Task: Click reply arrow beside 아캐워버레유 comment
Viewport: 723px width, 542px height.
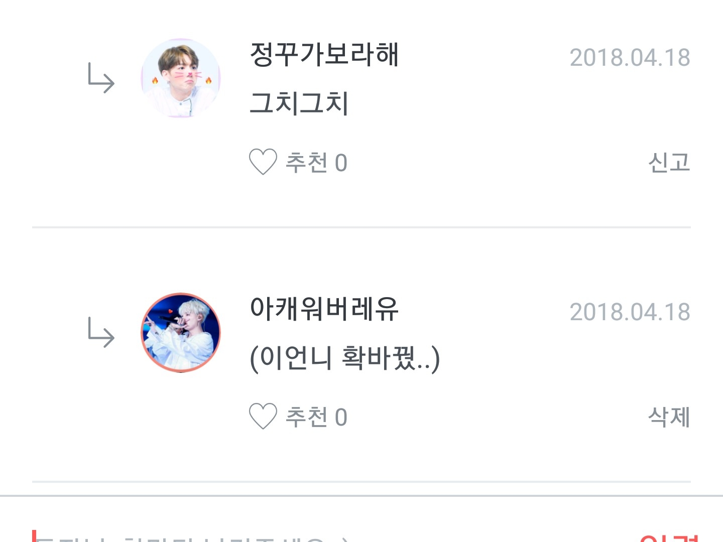Action: 101,332
